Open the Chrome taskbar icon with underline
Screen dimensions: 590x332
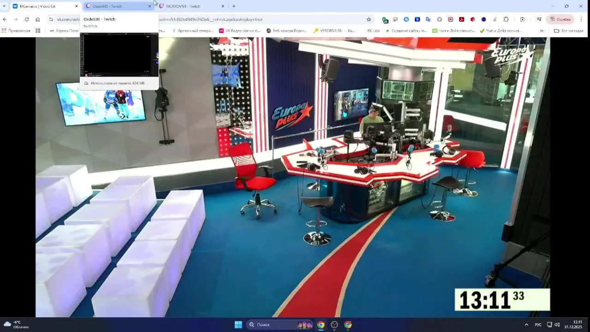coord(321,325)
